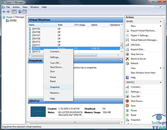Click the Virtual Network Manager icon

127,40
